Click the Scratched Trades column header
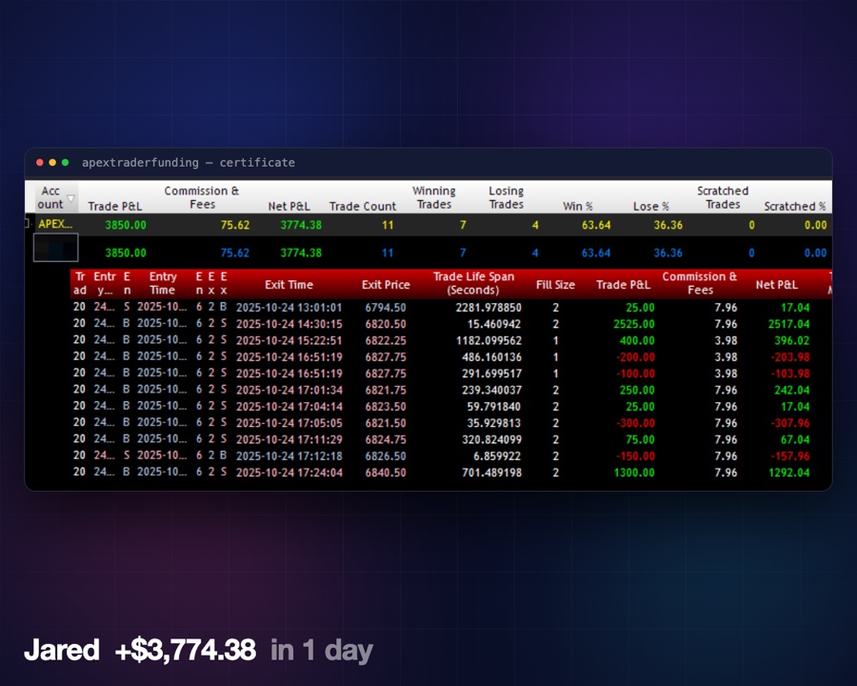Screen dimensions: 857x686 coord(723,197)
